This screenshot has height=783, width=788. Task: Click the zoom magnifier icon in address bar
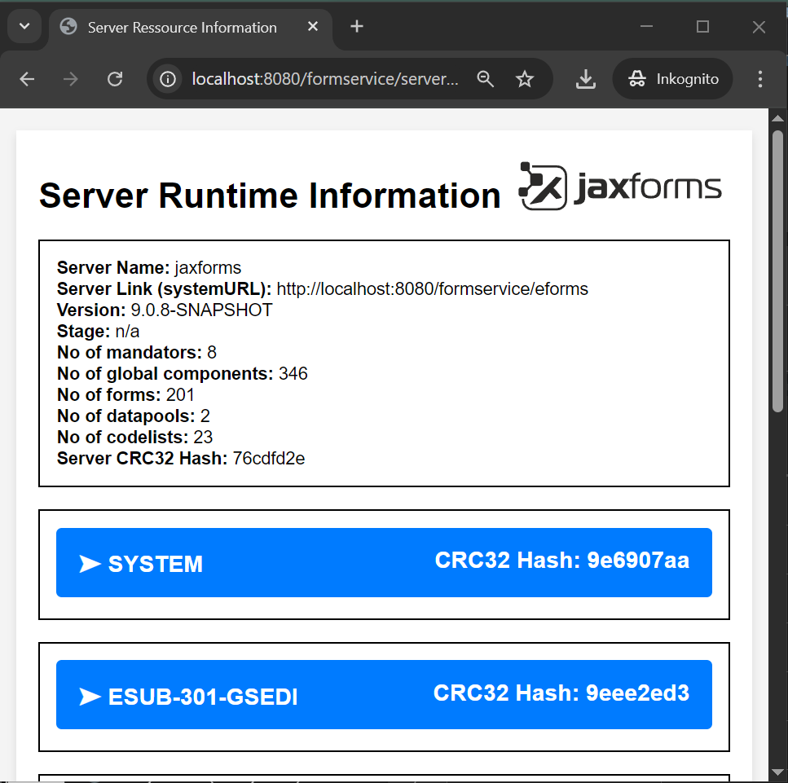(x=486, y=79)
